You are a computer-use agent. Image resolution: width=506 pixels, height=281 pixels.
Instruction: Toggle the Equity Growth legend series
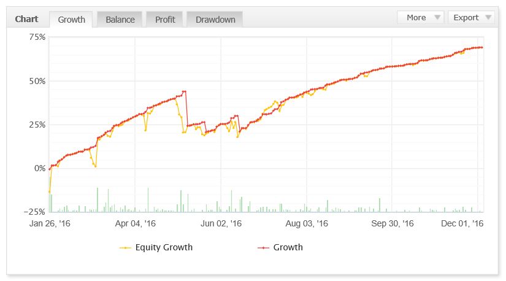tap(156, 247)
